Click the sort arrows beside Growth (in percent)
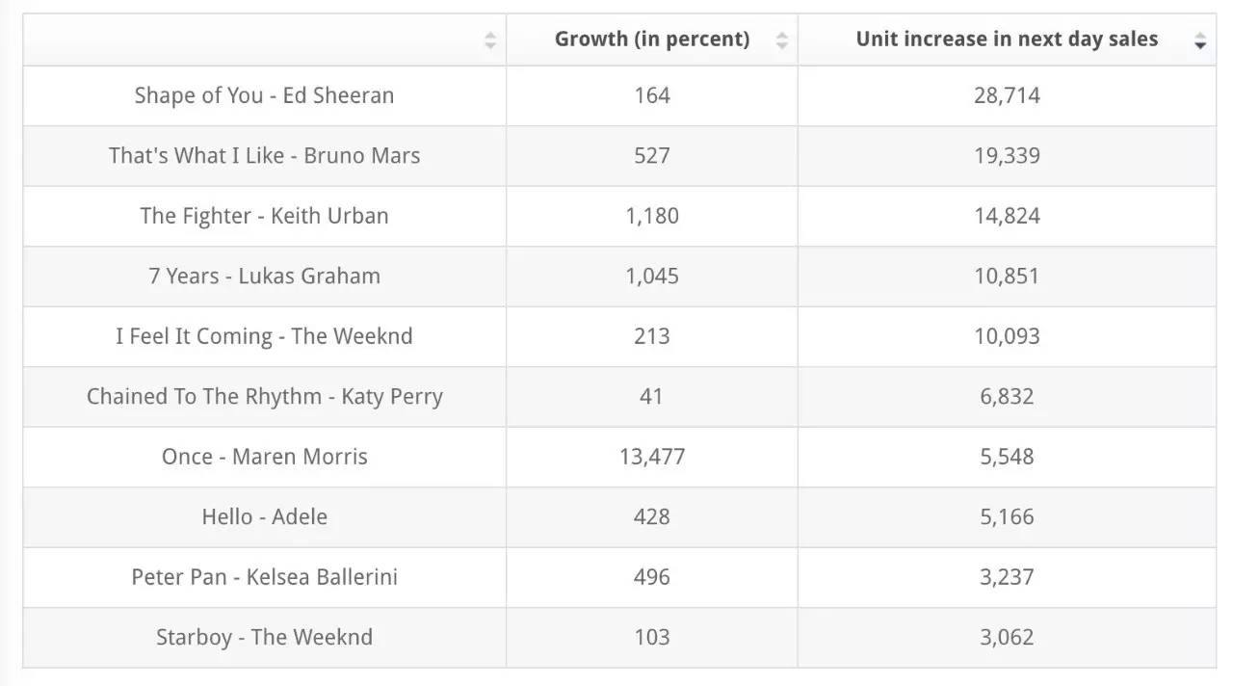 [781, 40]
